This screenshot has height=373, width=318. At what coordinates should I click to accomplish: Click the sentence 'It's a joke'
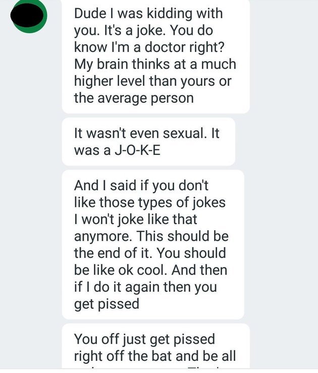[x=124, y=30]
